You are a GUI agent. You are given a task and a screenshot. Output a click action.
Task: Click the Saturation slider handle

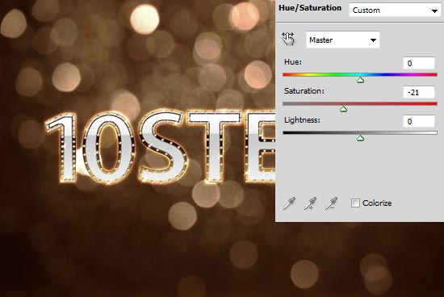(x=343, y=109)
